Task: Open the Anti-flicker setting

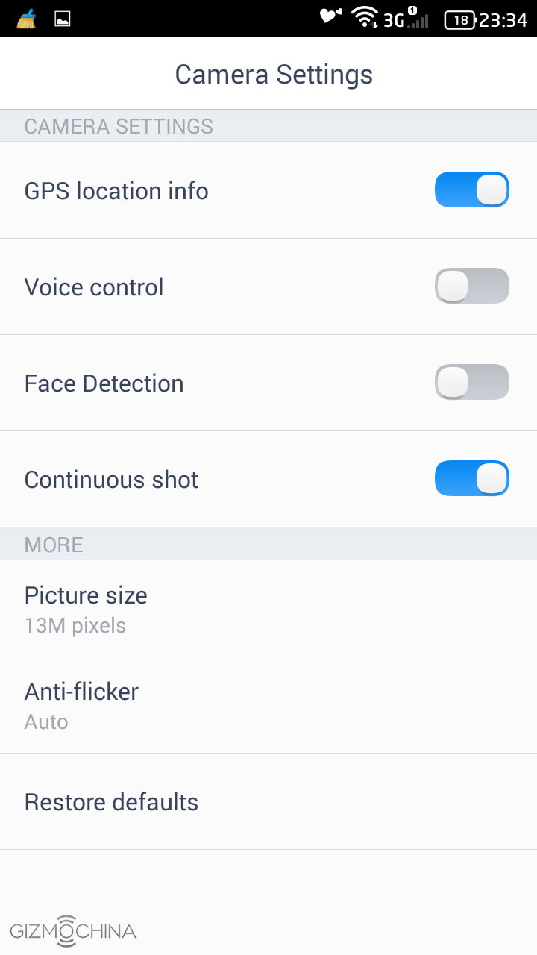Action: (x=268, y=704)
